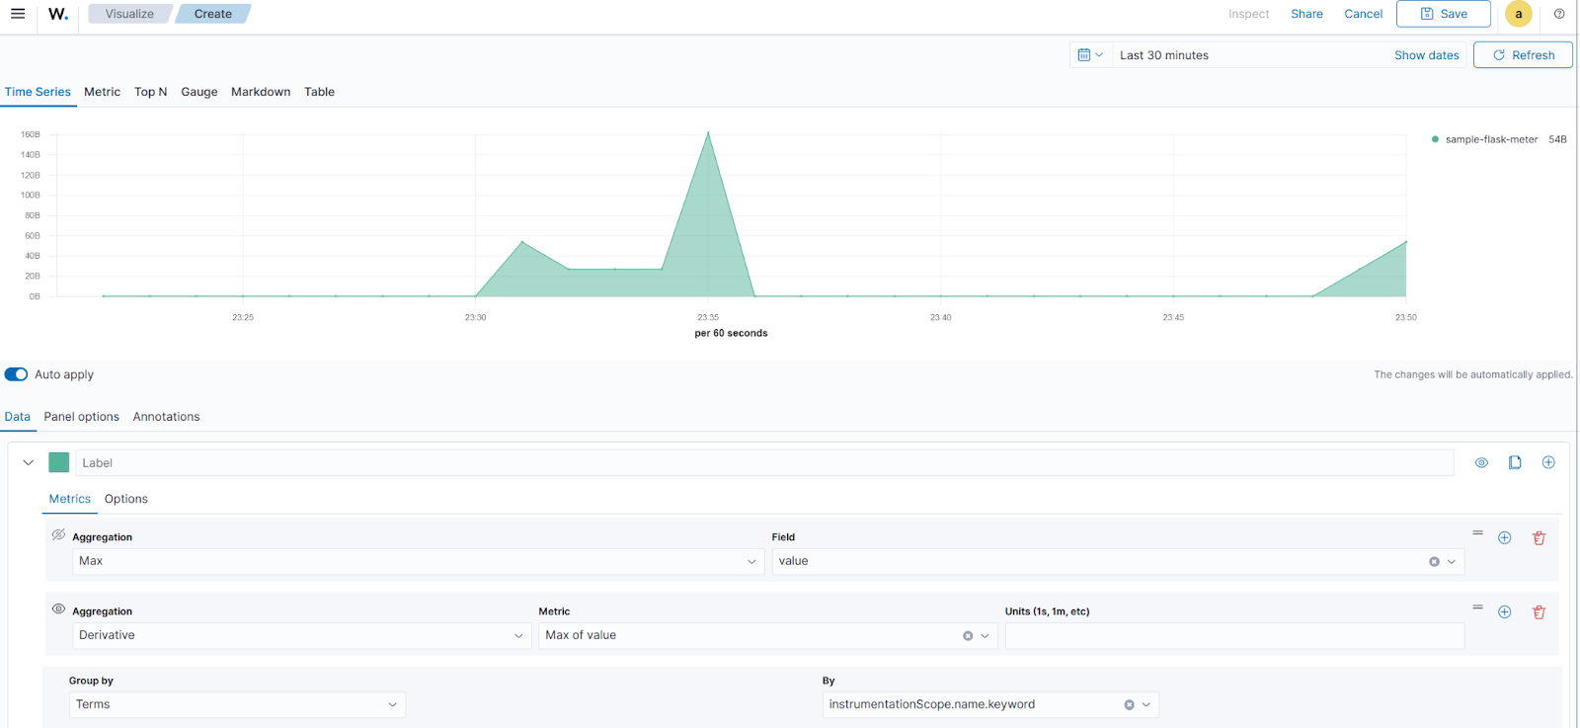
Task: Turn off the Auto apply switch
Action: click(x=16, y=374)
